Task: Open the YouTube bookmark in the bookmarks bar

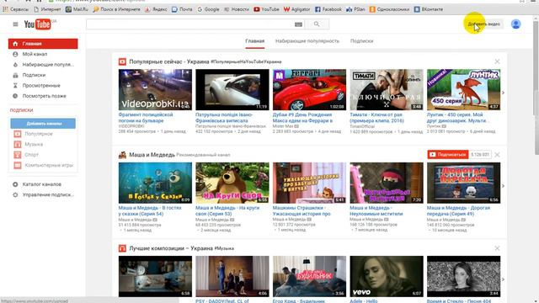Action: [266, 9]
